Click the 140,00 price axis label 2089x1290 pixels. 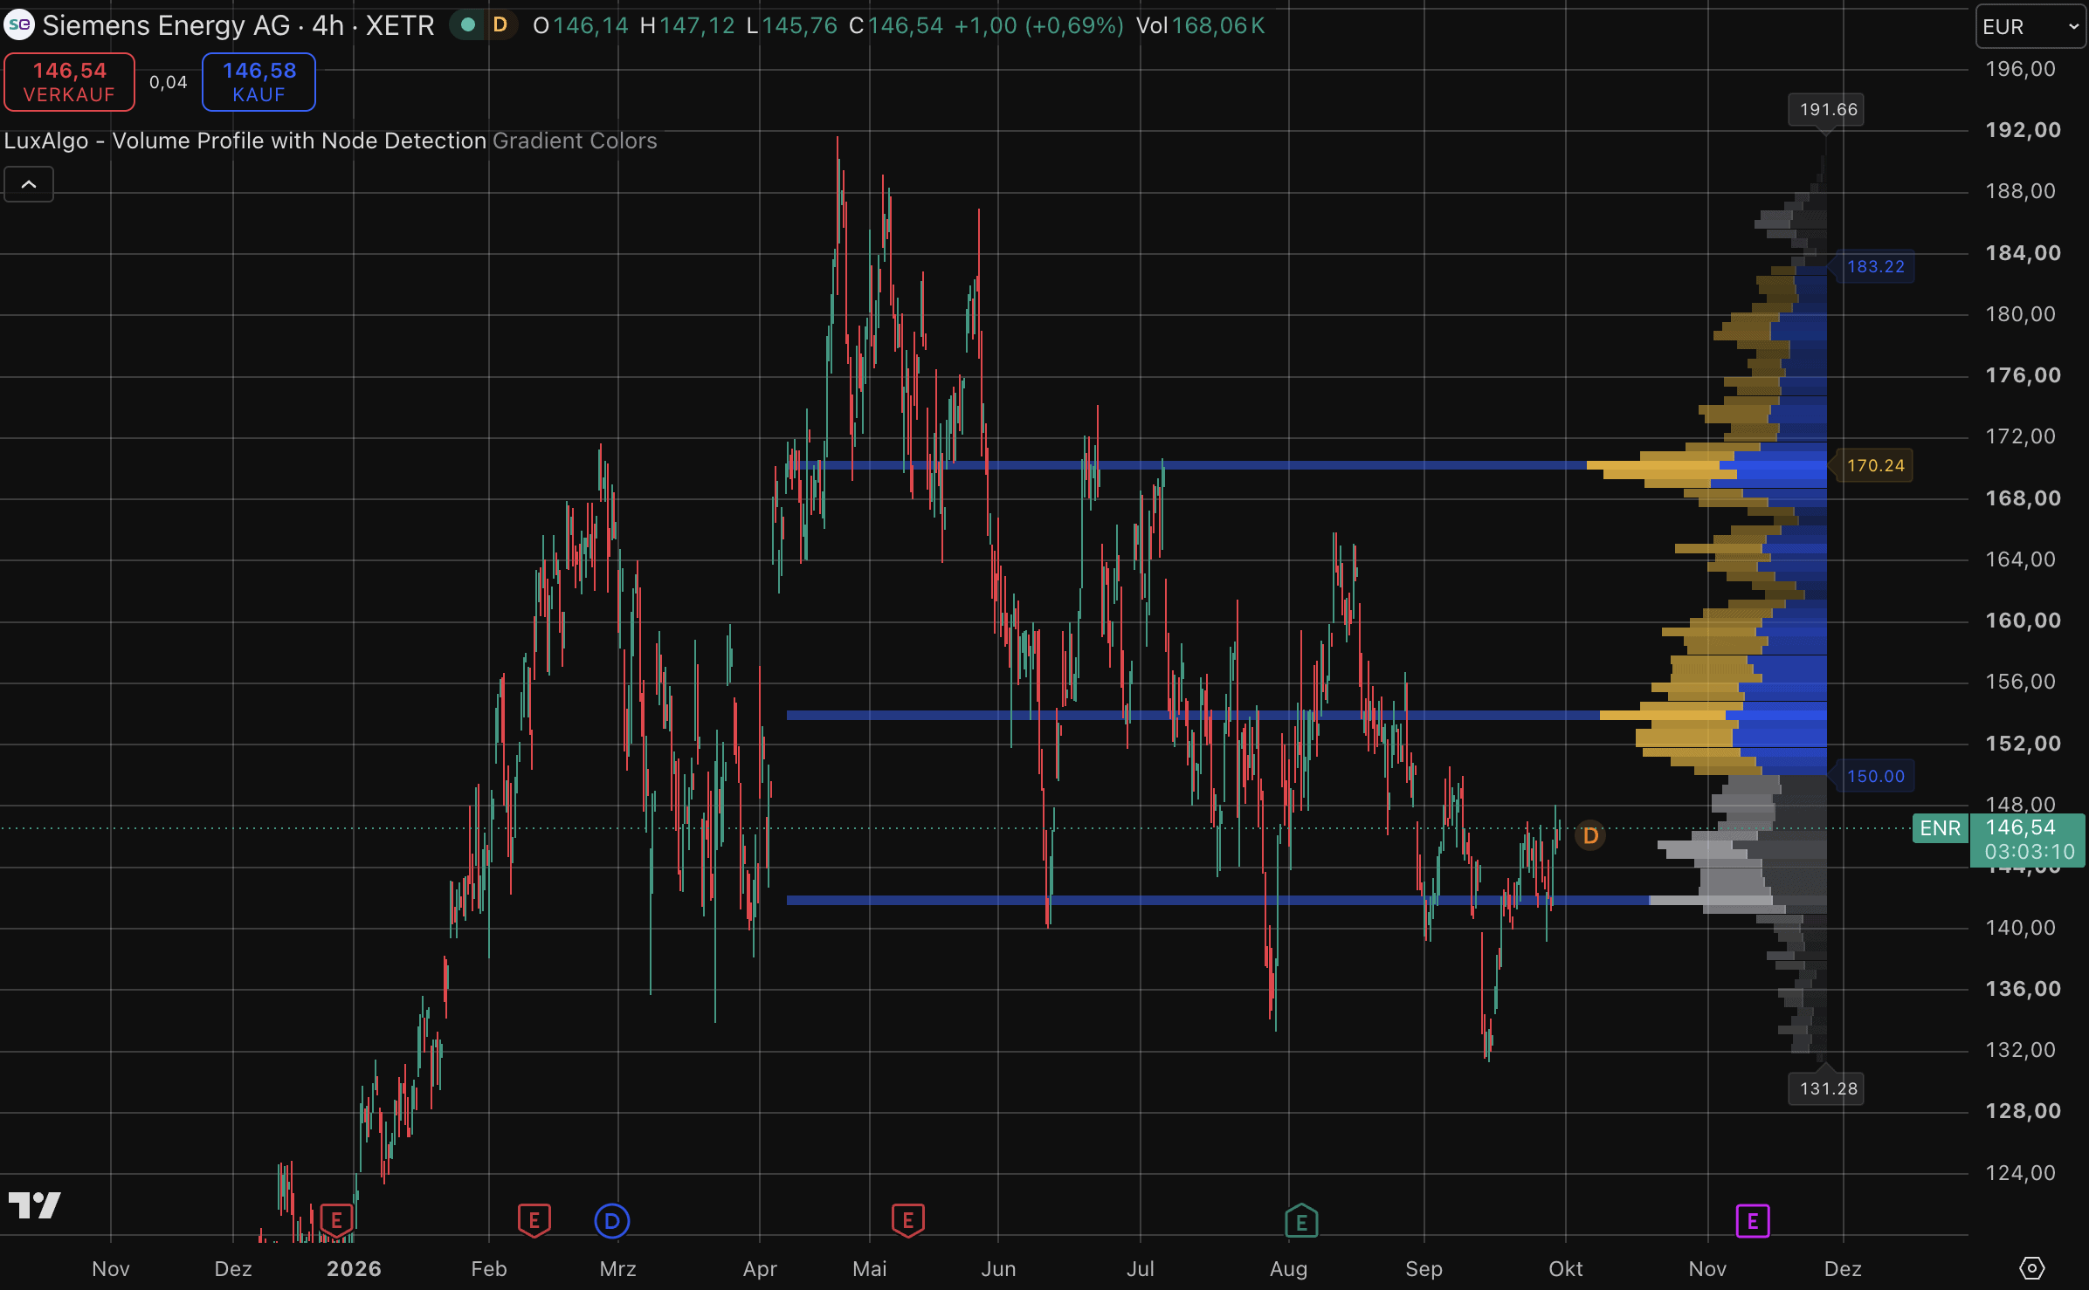pyautogui.click(x=2021, y=927)
